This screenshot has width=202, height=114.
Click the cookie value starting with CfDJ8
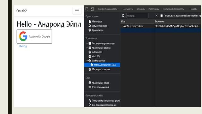[x=177, y=26]
